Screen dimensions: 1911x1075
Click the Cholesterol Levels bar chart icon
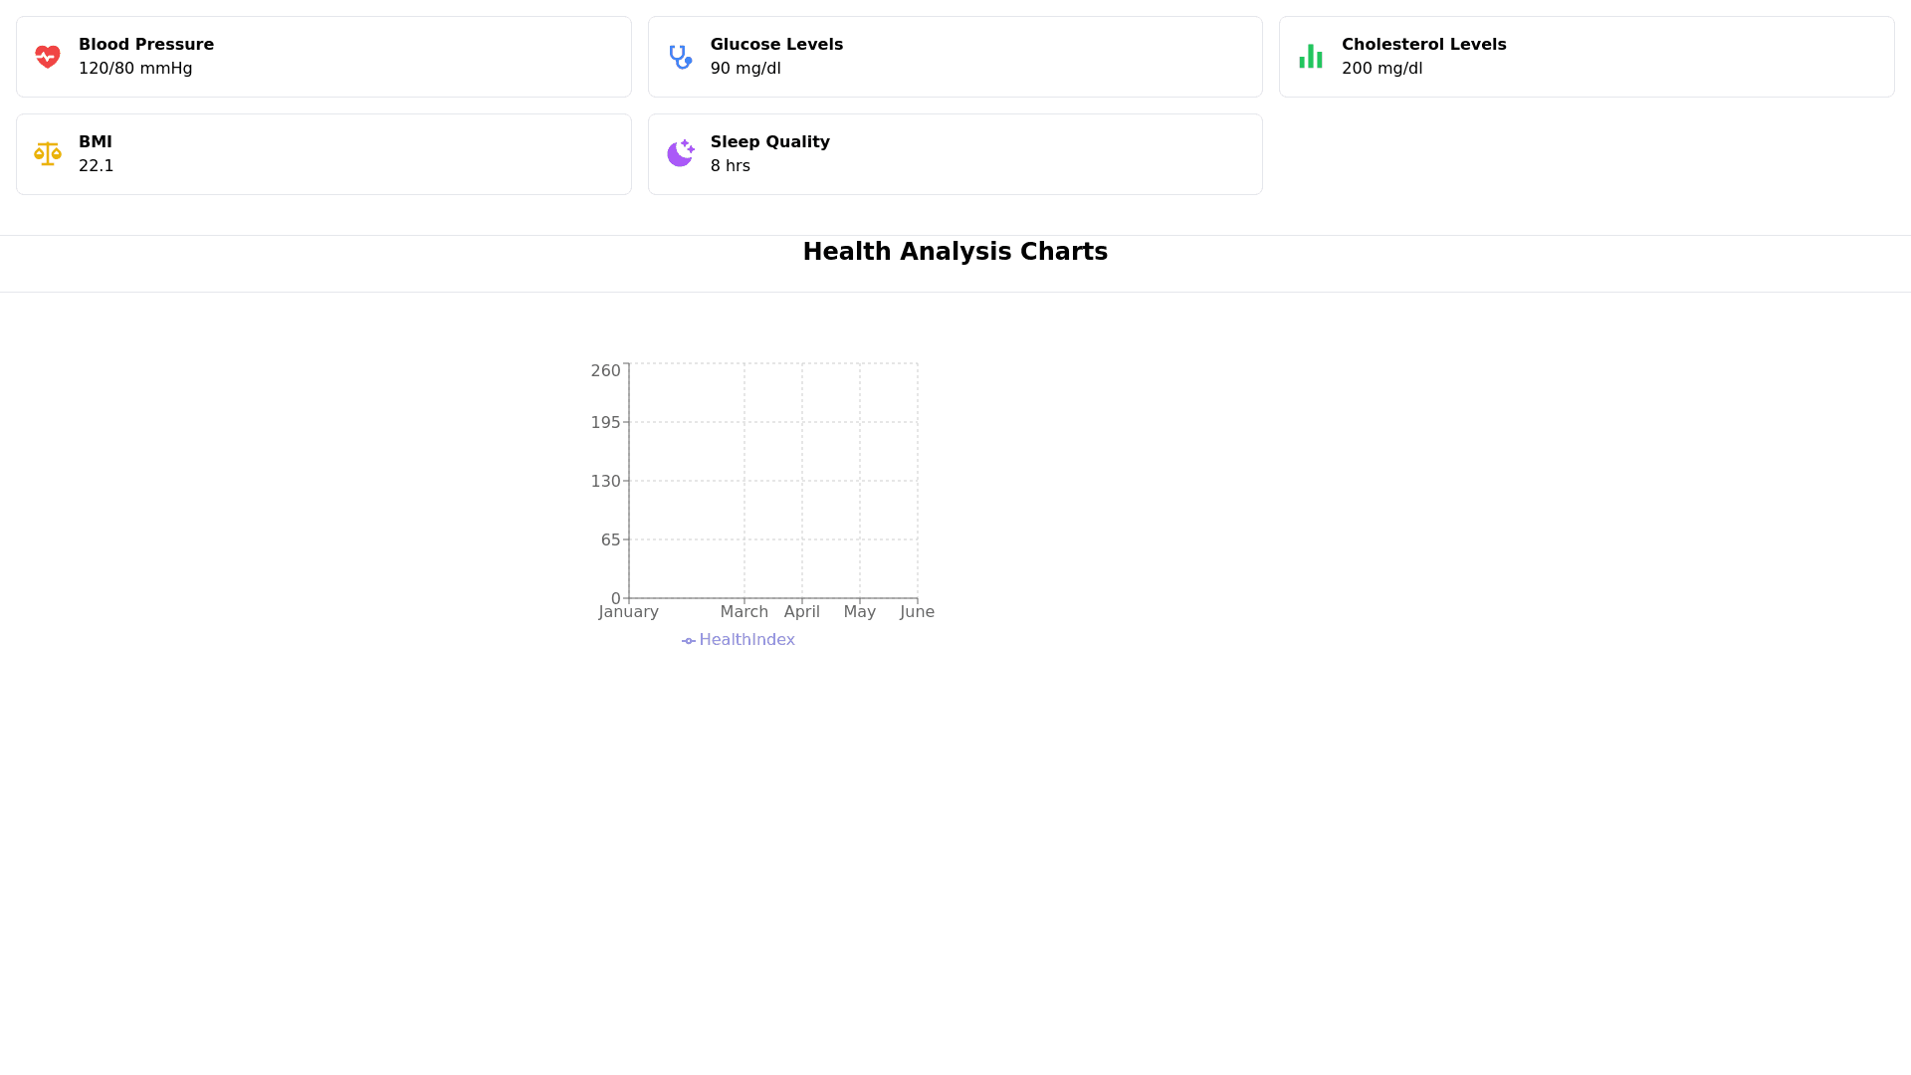click(1311, 57)
